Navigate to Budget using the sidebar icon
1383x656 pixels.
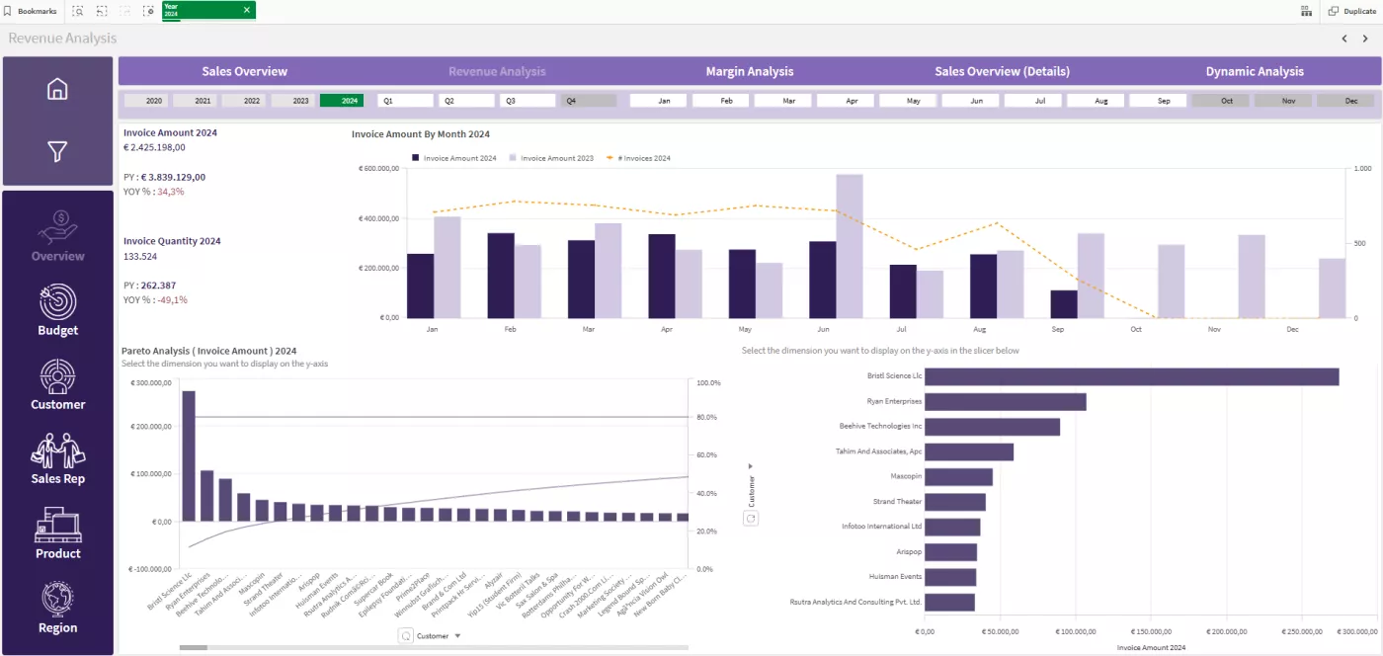57,303
